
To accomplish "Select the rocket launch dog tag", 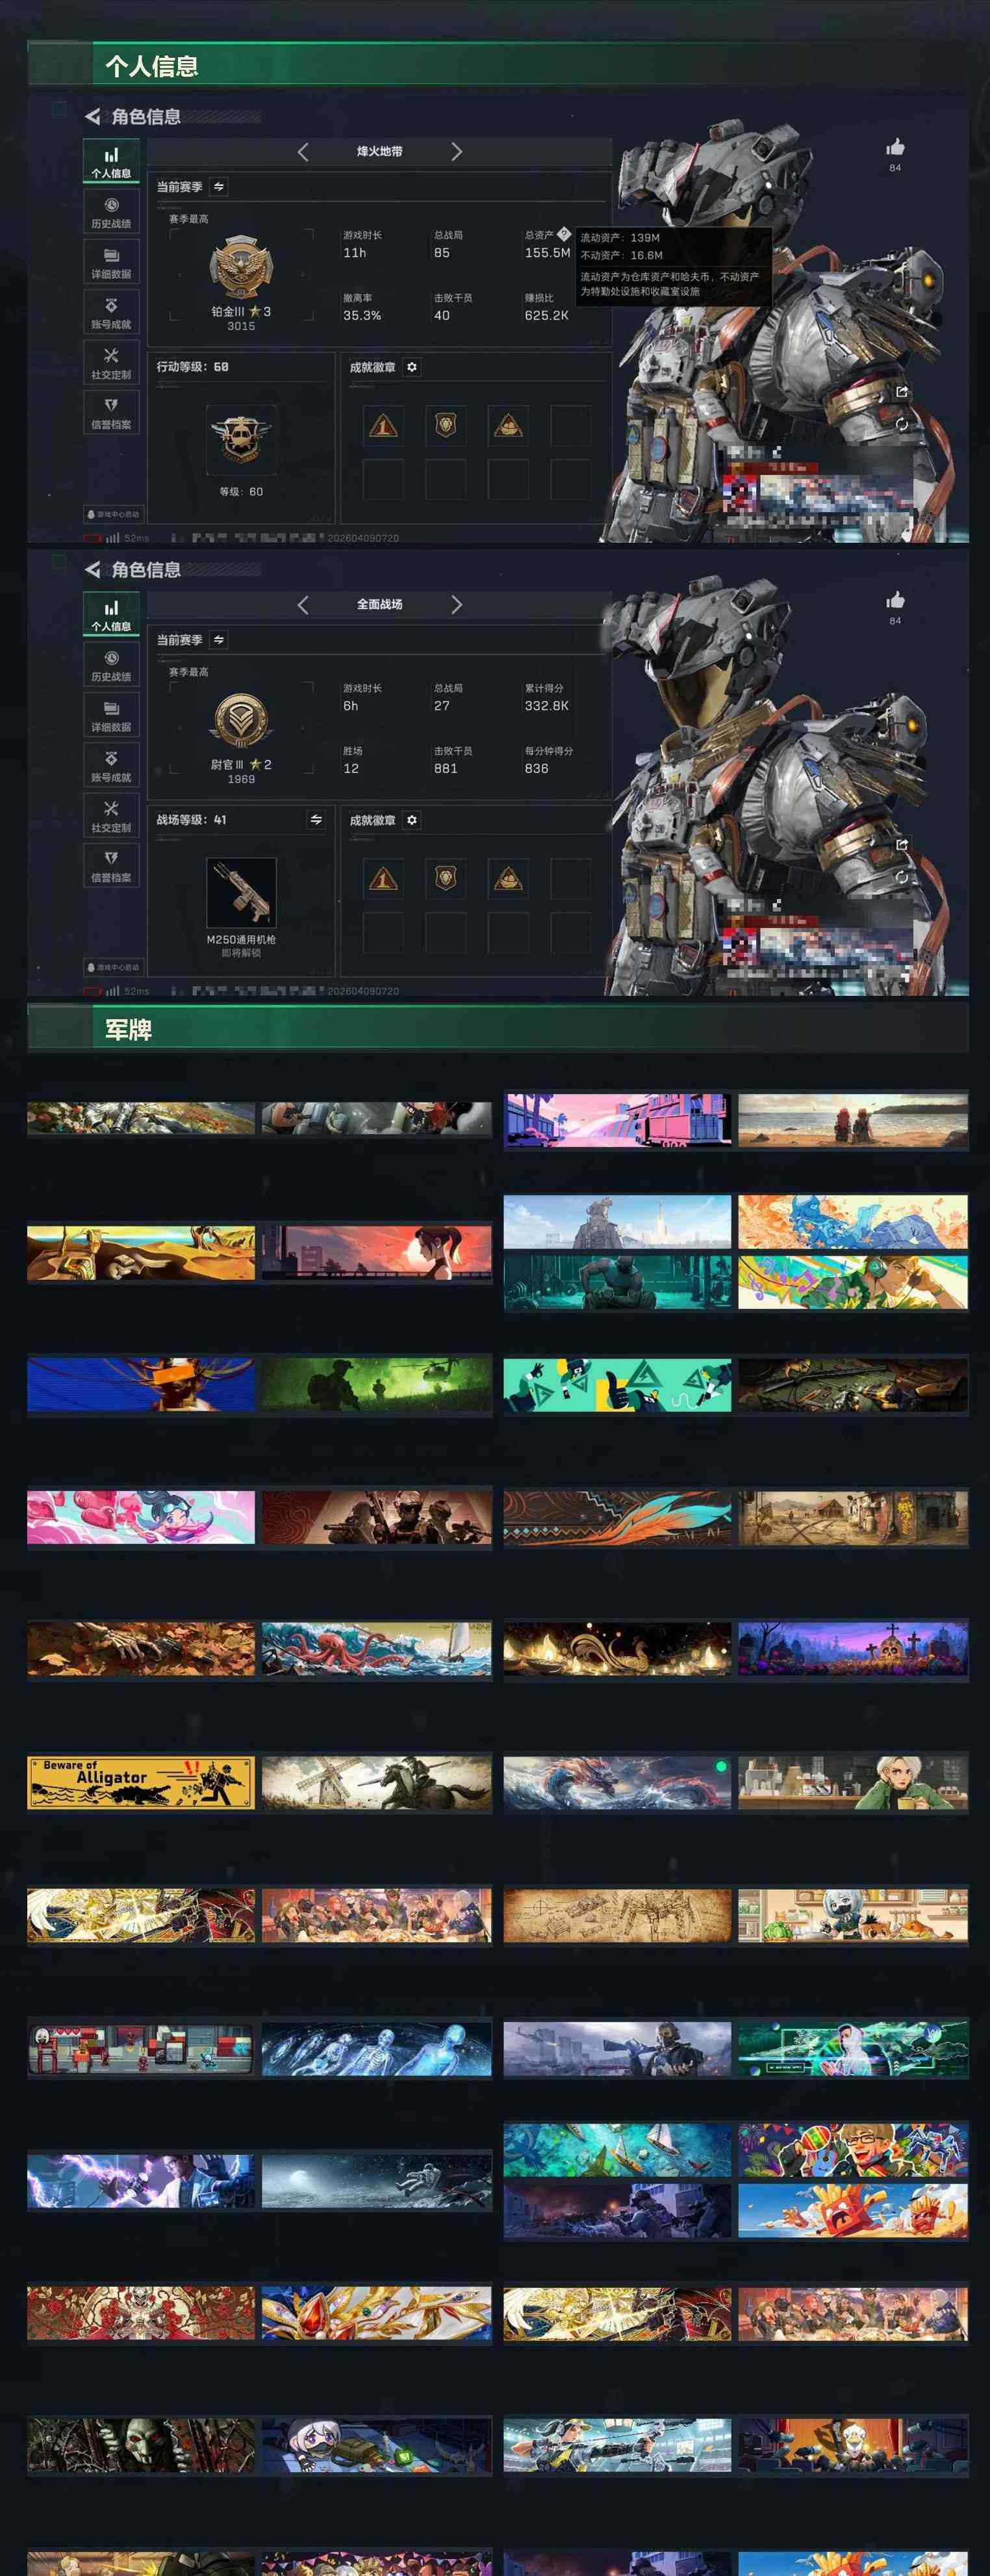I will [x=617, y=1221].
